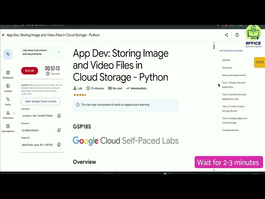Open Catalog in the left sidebar
The image size is (265, 199).
point(8,88)
